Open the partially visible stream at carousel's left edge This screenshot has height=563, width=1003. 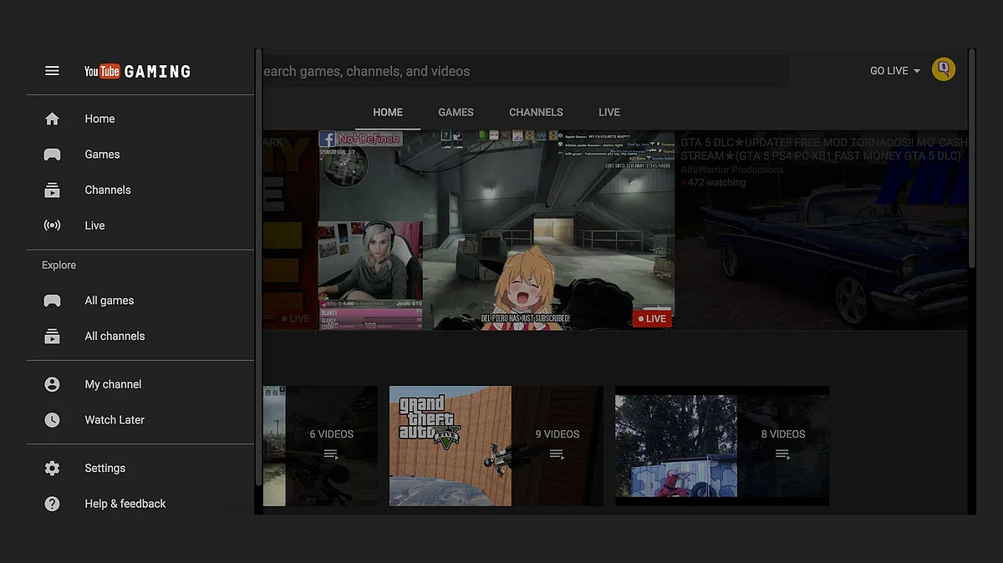pyautogui.click(x=289, y=230)
